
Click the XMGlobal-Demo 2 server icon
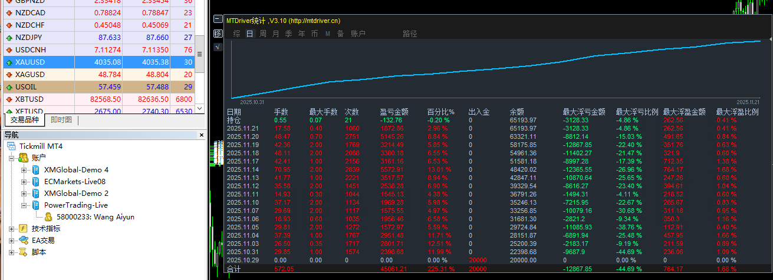36,193
